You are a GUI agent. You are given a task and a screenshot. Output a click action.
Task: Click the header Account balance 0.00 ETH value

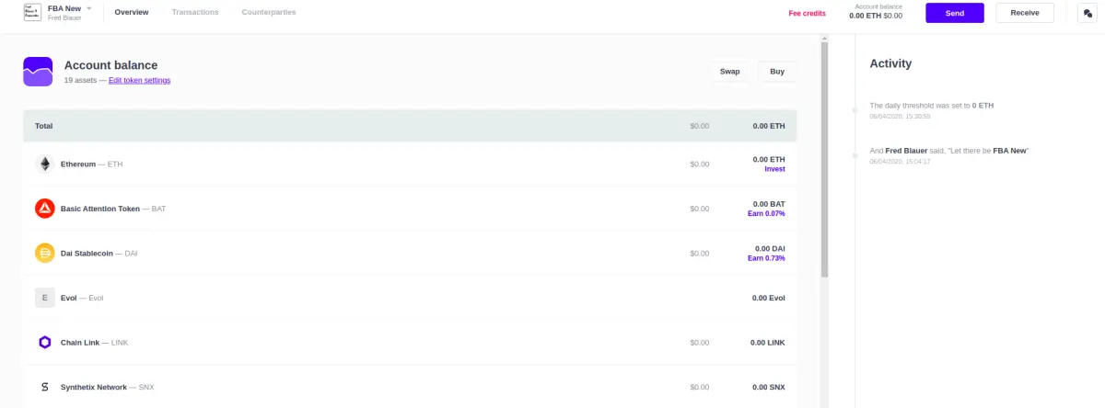tap(875, 16)
